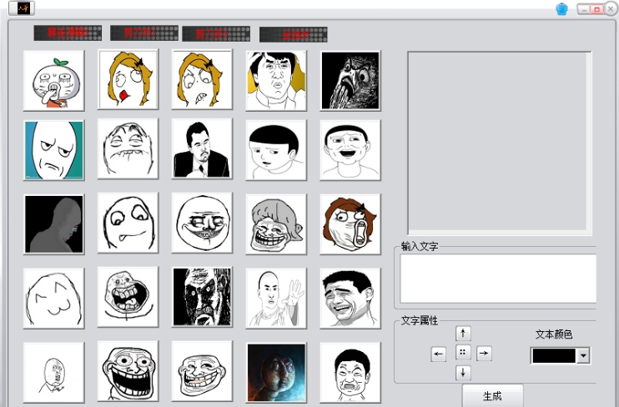Minimize the window
619x407 pixels.
(x=584, y=9)
